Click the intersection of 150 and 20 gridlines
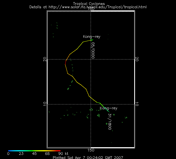 point(91,59)
